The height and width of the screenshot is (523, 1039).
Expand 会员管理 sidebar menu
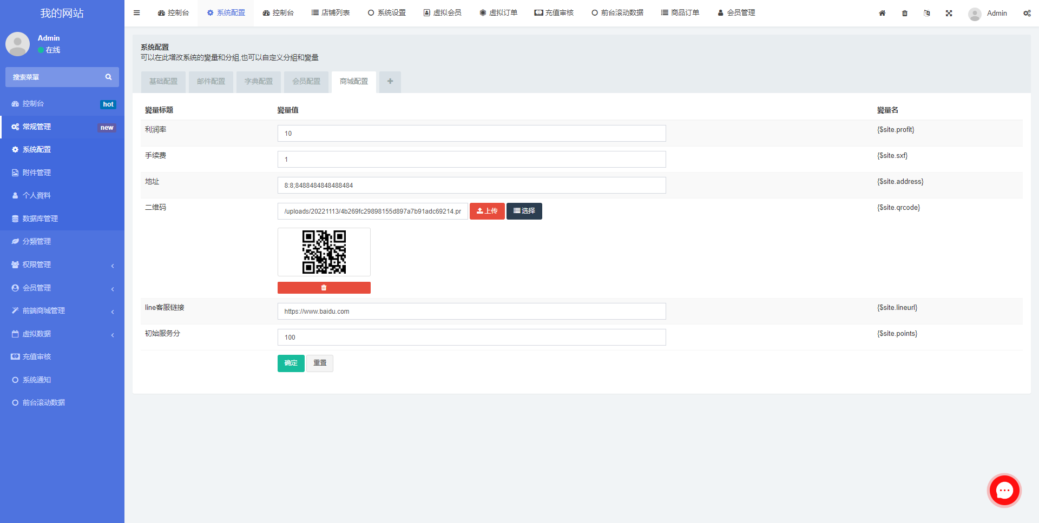point(62,288)
